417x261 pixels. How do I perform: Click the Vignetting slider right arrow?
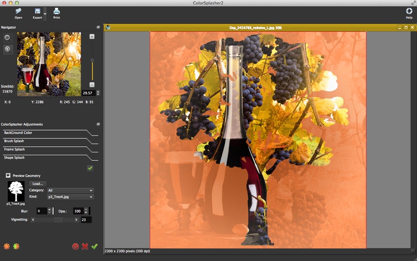click(x=76, y=220)
